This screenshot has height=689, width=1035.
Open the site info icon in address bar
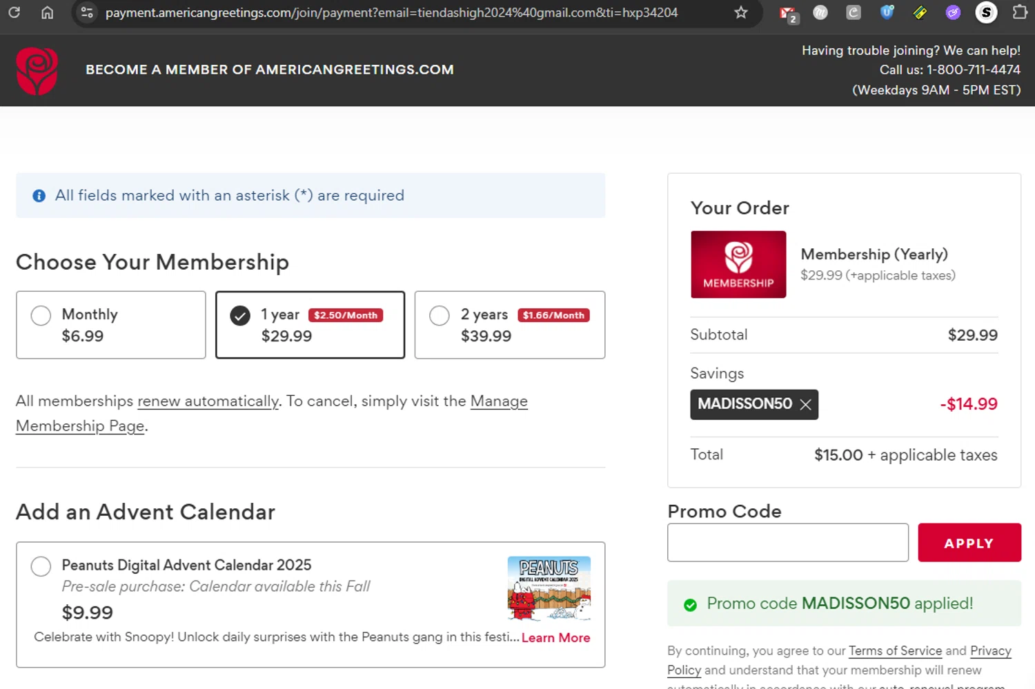click(87, 12)
